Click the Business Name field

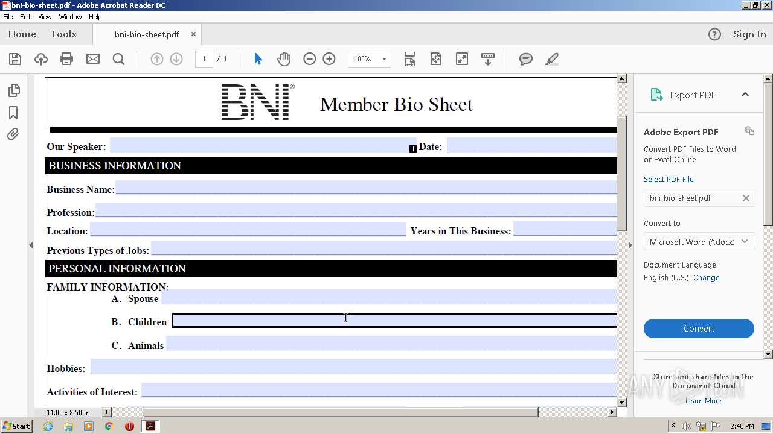[367, 187]
